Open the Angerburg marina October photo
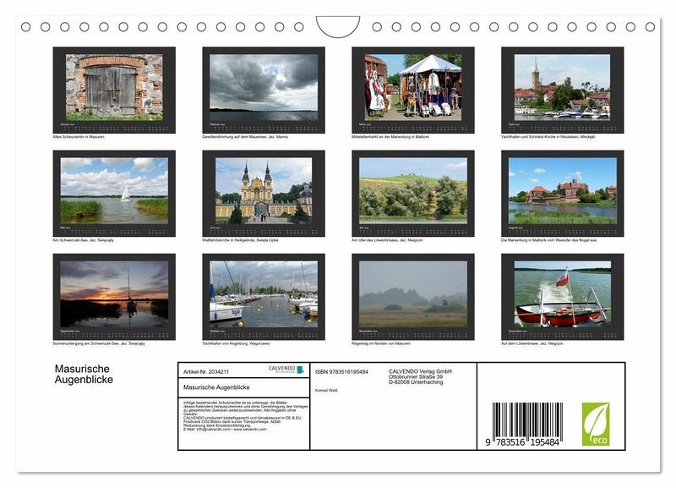Viewport: 676px width, 488px height. [x=264, y=297]
